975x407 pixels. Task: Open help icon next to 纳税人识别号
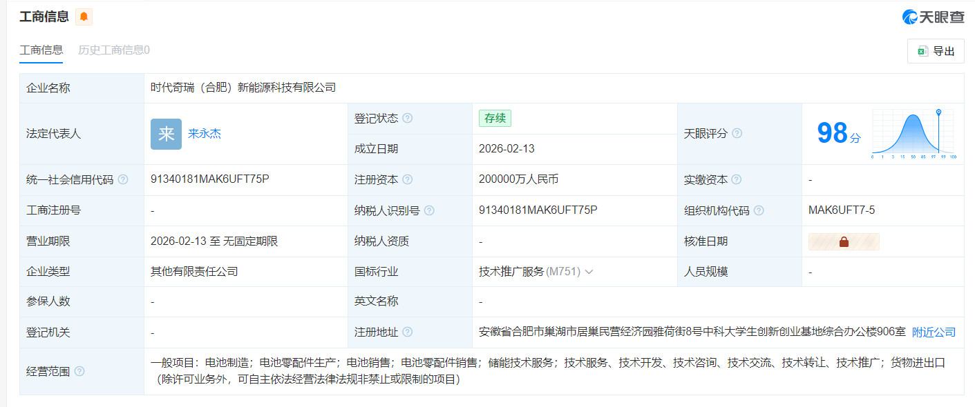click(x=429, y=210)
